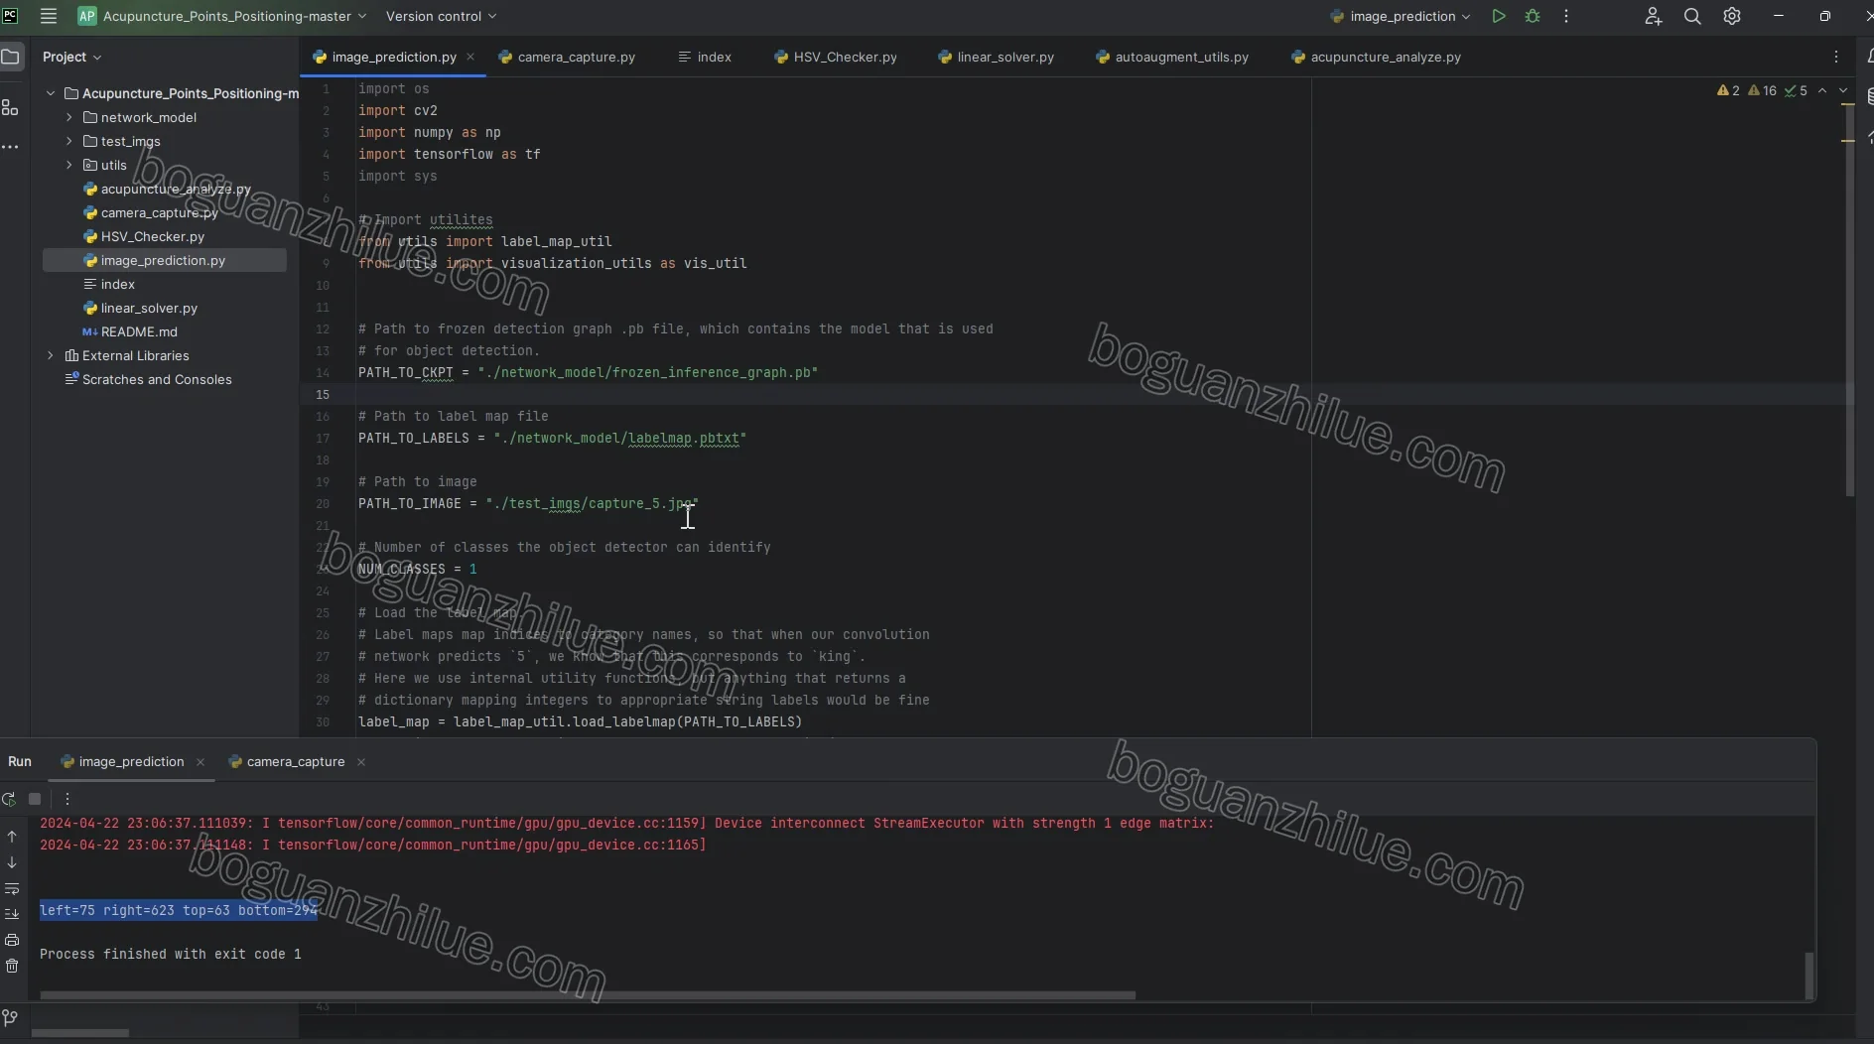Image resolution: width=1874 pixels, height=1044 pixels.
Task: Clear all console output with trash icon
Action: (12, 966)
